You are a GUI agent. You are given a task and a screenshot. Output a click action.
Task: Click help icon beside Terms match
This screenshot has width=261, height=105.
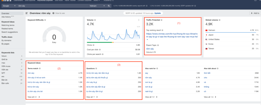click(x=40, y=68)
